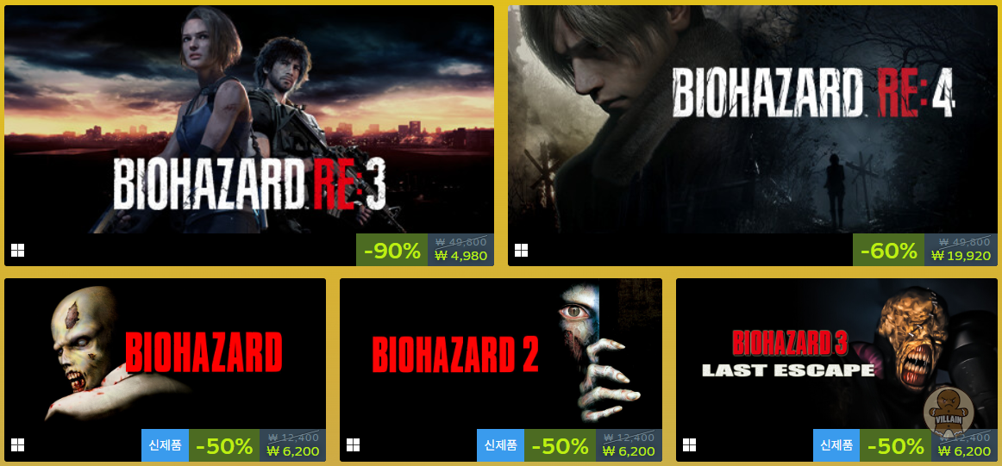Viewport: 1002px width, 466px height.
Task: Click -50% discount on Biohazard 2
Action: click(x=560, y=445)
